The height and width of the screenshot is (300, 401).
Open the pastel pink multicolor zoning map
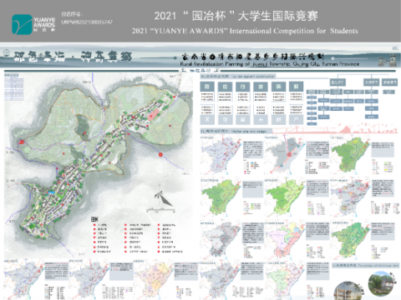point(284,240)
